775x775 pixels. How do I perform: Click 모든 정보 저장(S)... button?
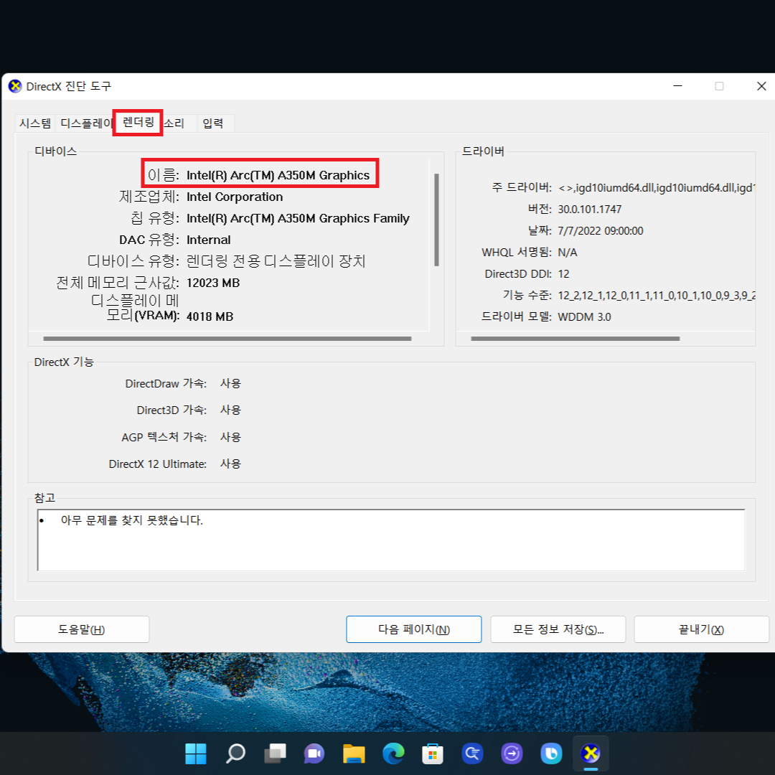[558, 629]
